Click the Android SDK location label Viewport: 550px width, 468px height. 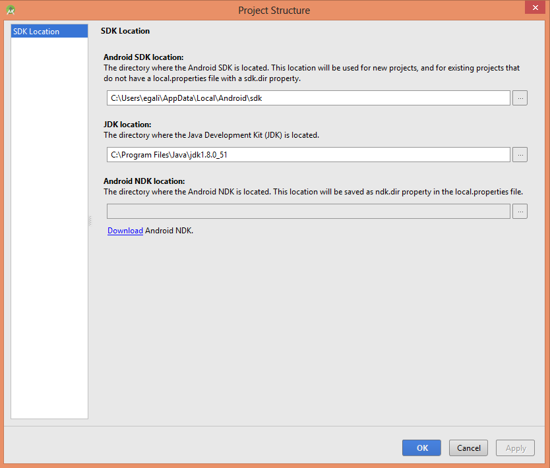(144, 57)
